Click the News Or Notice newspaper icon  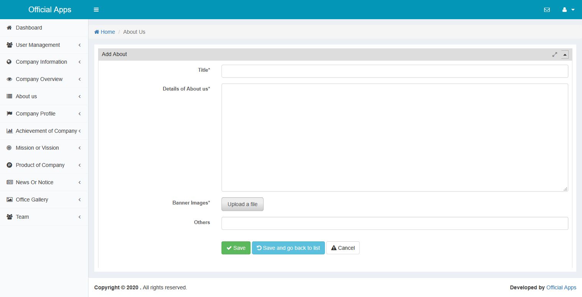[10, 182]
